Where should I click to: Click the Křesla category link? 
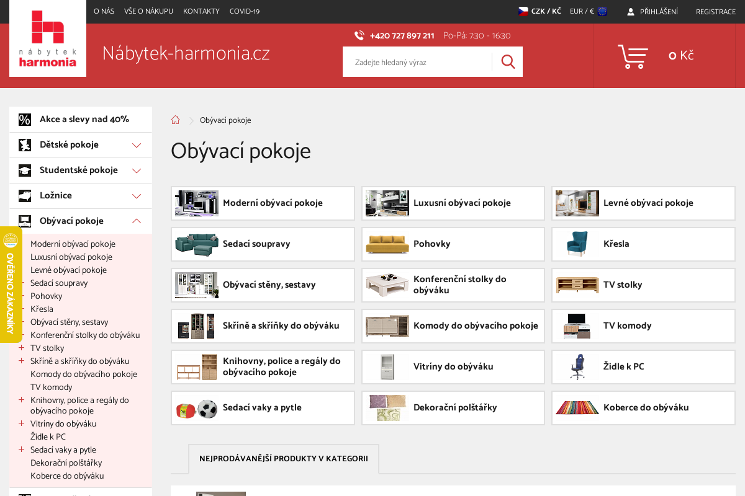pyautogui.click(x=42, y=309)
